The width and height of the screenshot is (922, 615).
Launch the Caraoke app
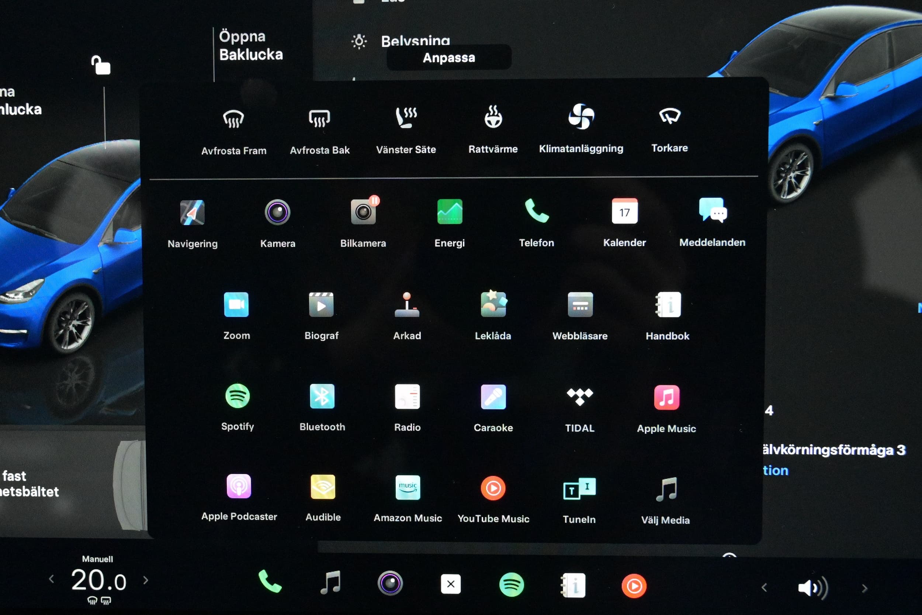click(493, 408)
